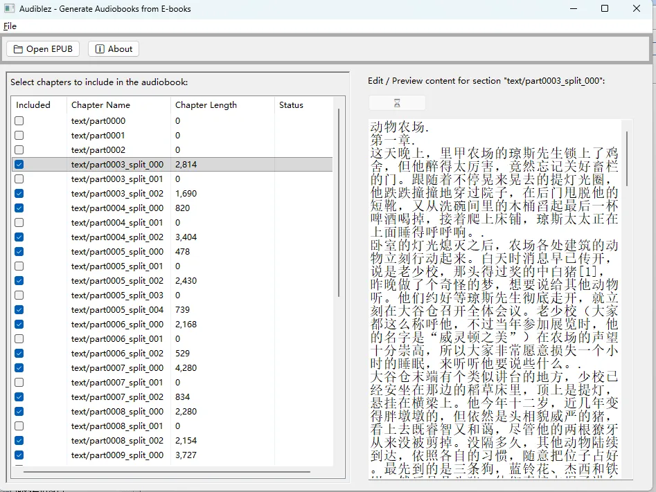The height and width of the screenshot is (492, 656).
Task: Click chapter length value 2,814
Action: (x=186, y=164)
